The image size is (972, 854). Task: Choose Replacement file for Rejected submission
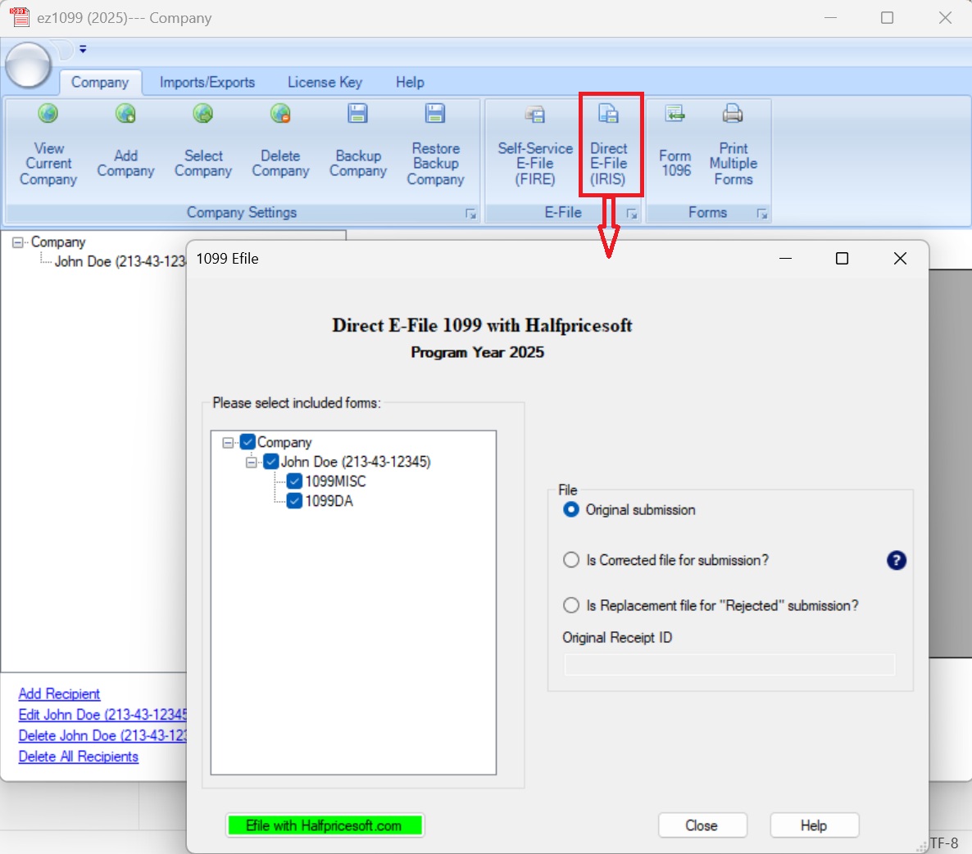point(571,606)
